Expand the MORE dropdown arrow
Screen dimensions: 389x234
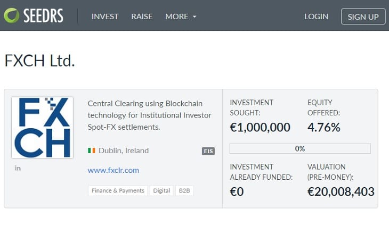tap(194, 17)
